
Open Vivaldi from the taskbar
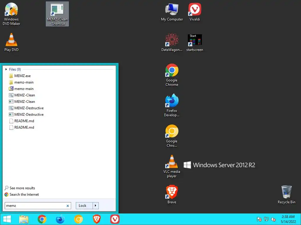(115, 219)
